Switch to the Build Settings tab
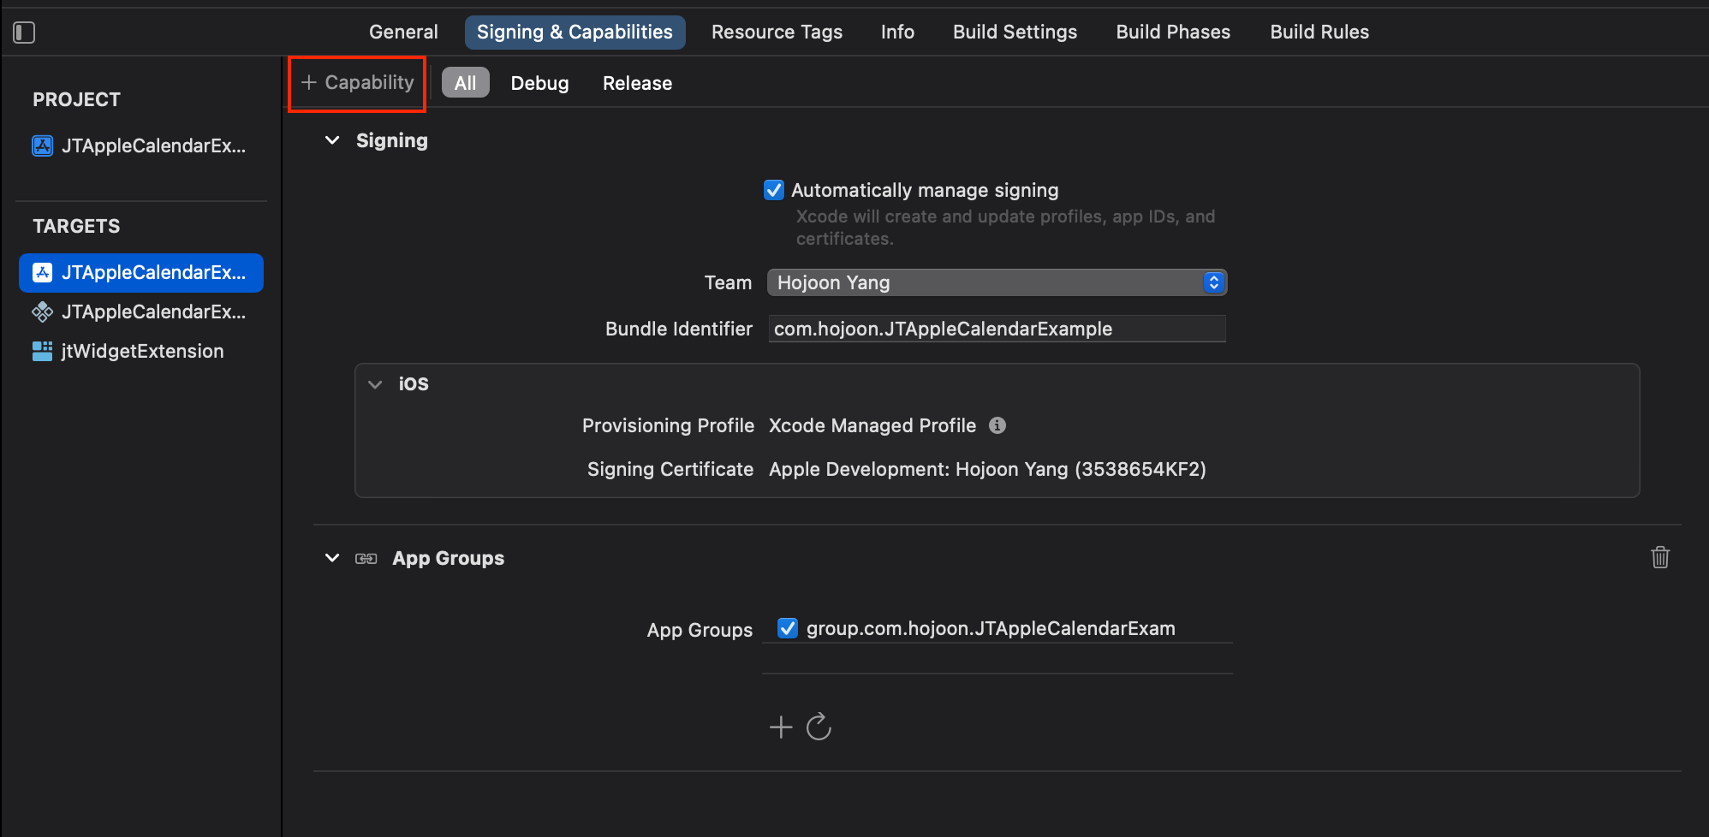 point(1015,33)
